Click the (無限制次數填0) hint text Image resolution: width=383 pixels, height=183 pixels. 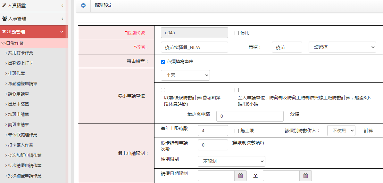pyautogui.click(x=248, y=143)
